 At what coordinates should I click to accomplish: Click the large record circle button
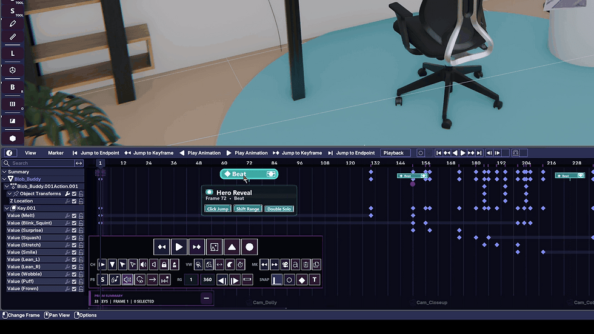(249, 247)
